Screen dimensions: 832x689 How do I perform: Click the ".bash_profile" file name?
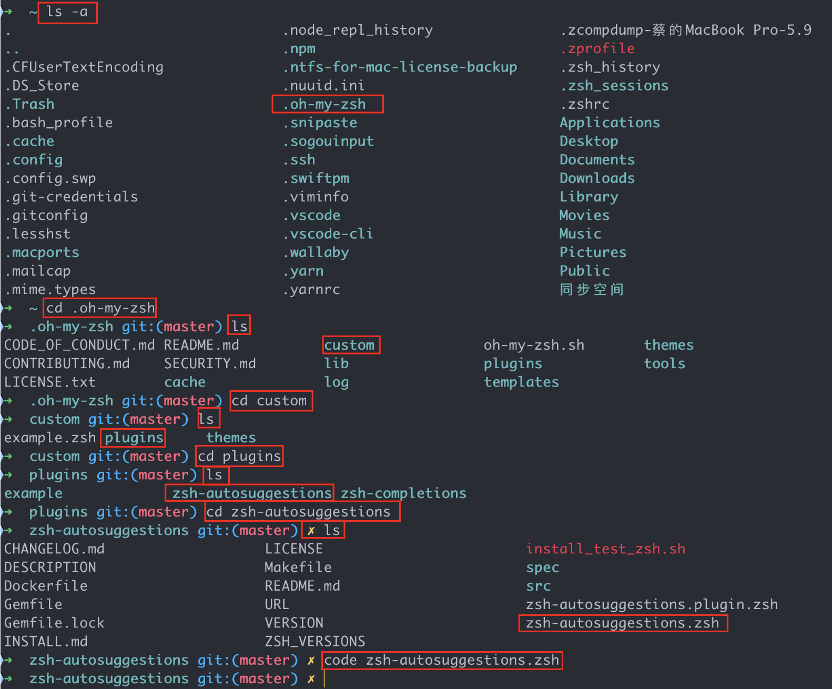59,123
